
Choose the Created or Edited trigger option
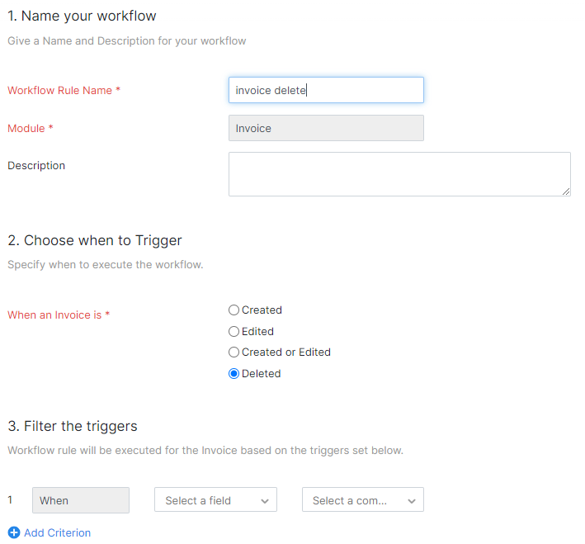[x=234, y=352]
